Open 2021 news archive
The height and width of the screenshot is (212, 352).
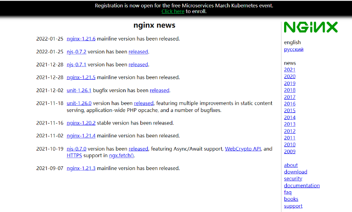290,70
